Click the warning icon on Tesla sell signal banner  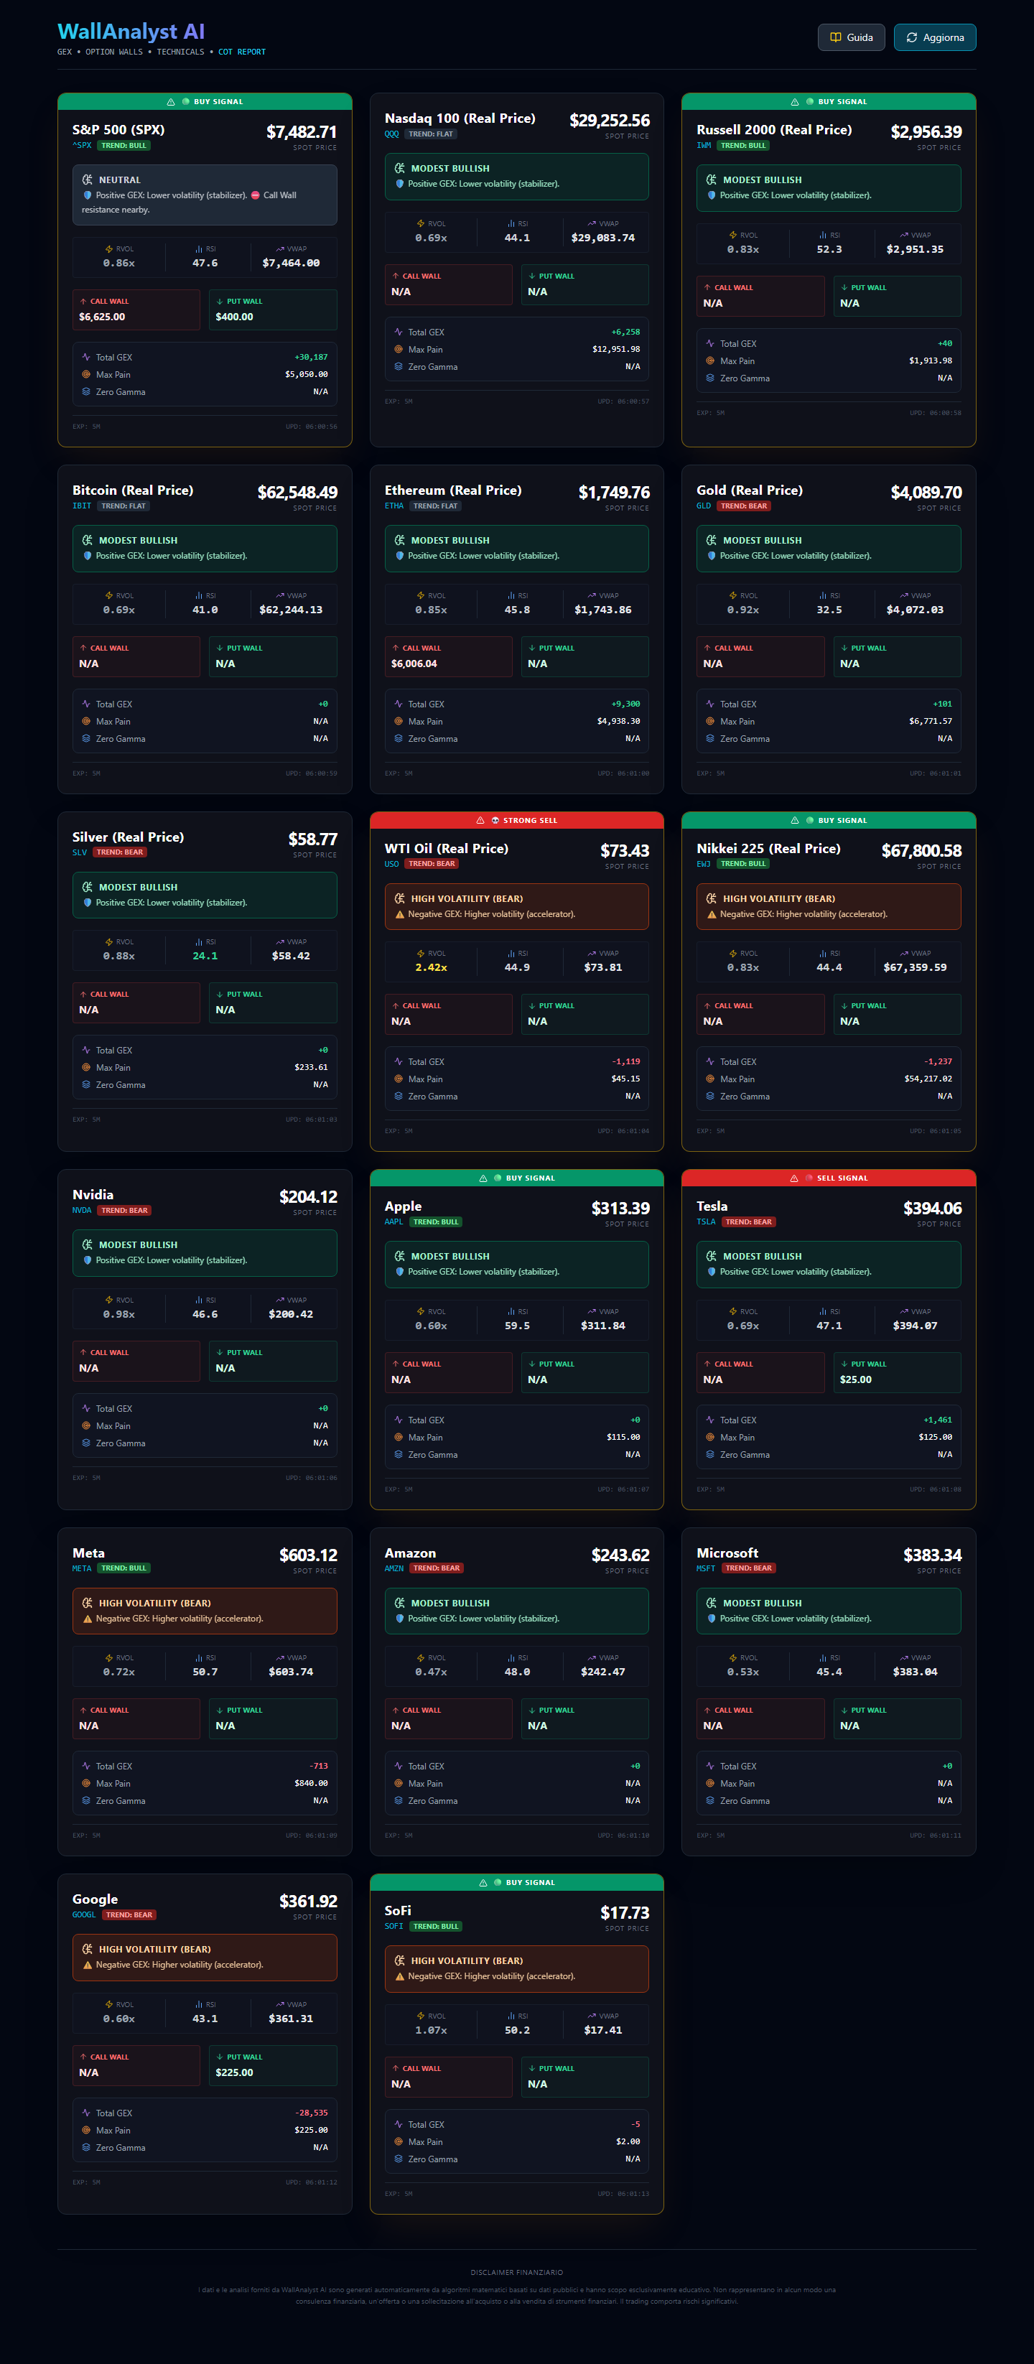click(x=793, y=1178)
